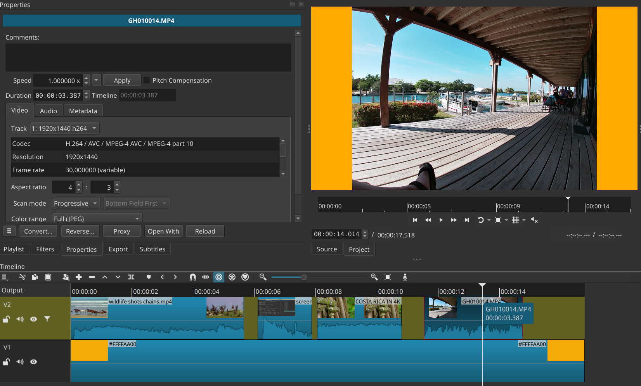The width and height of the screenshot is (641, 386).
Task: Click the Zoom timeline to fit icon
Action: point(387,277)
